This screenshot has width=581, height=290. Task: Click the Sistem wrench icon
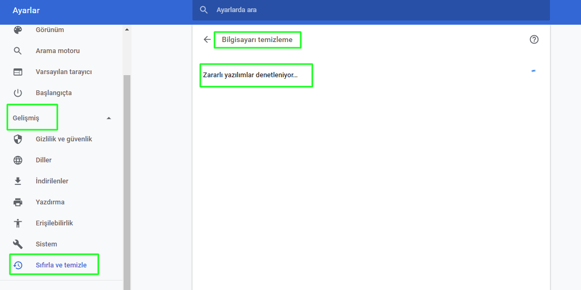(18, 244)
